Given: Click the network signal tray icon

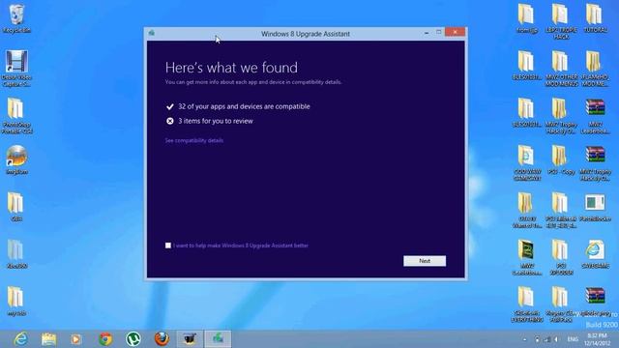Looking at the screenshot, I should (x=546, y=339).
